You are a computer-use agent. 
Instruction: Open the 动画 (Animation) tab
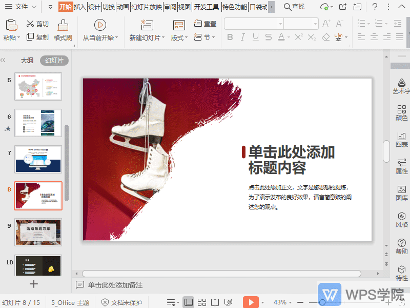(x=123, y=7)
